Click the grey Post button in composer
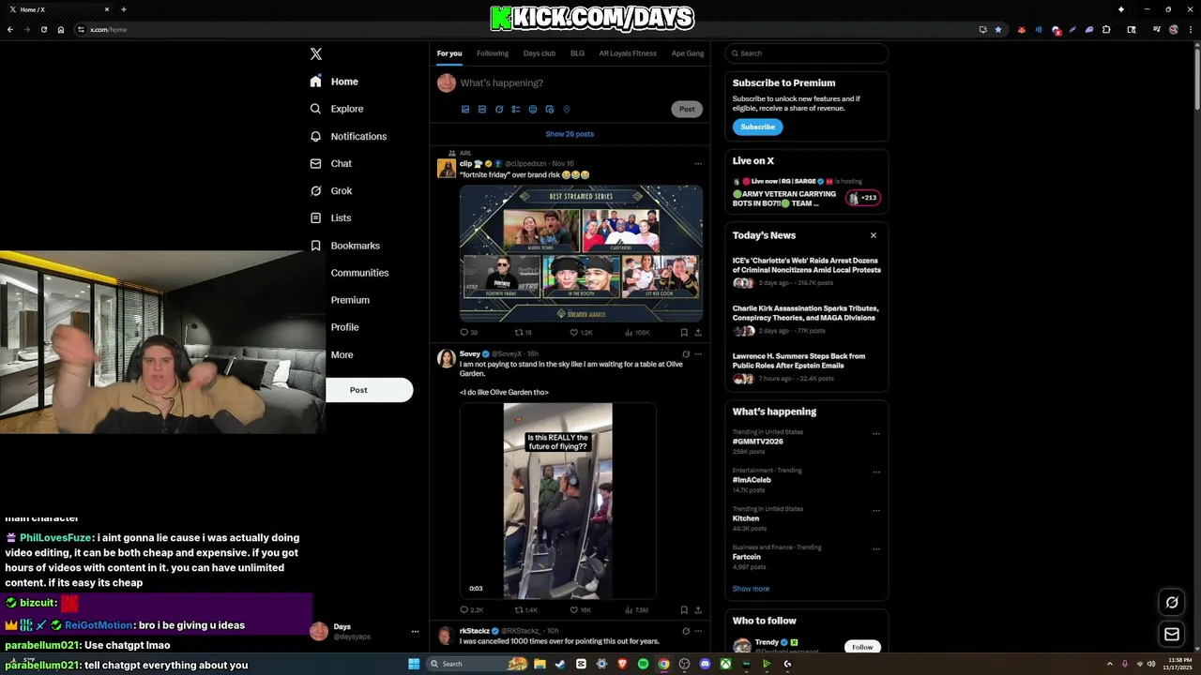This screenshot has width=1201, height=675. click(687, 109)
